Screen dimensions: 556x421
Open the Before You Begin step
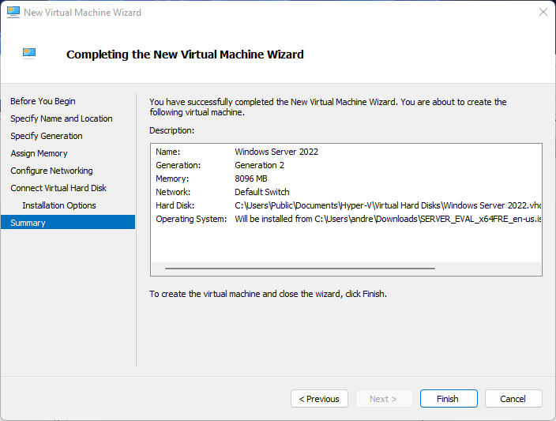click(43, 101)
